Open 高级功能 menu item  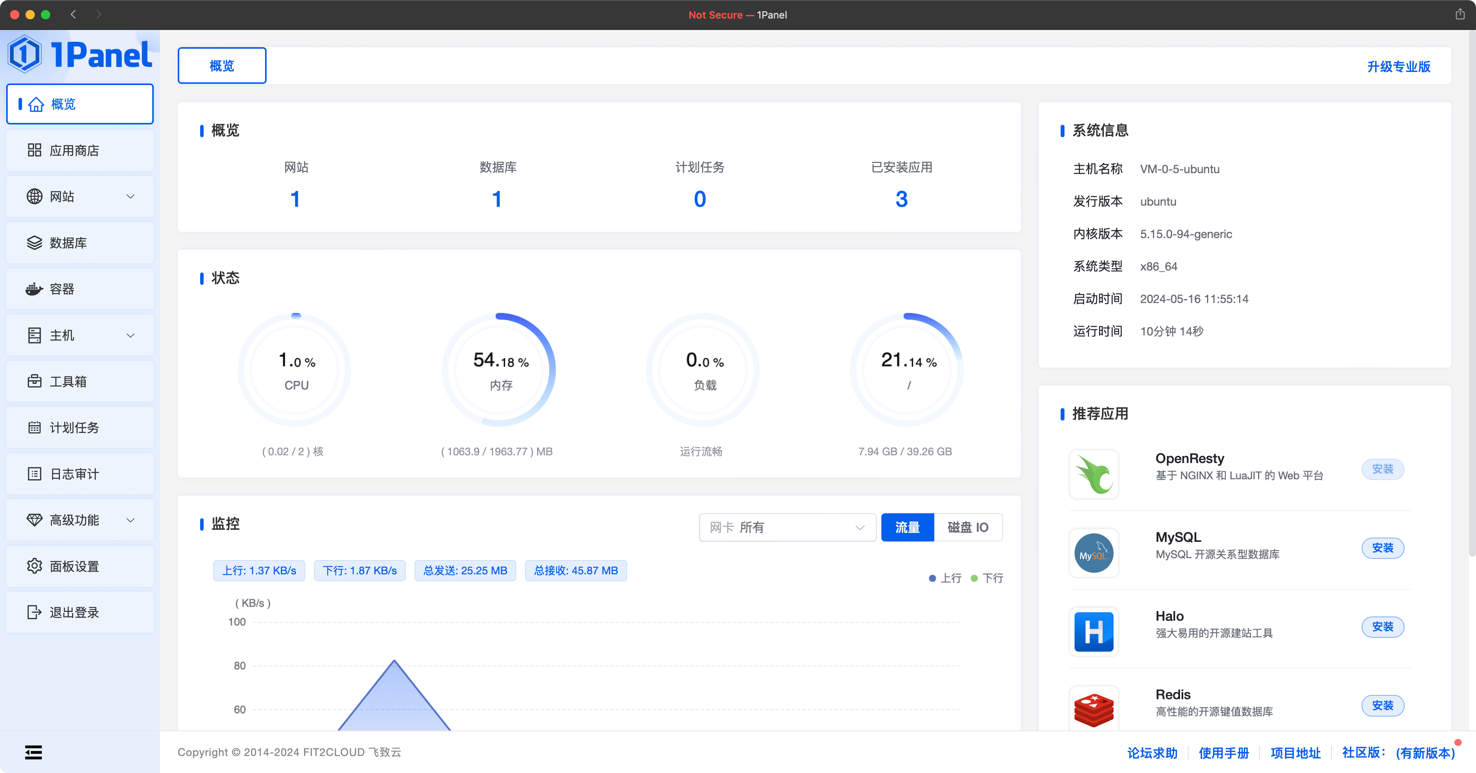click(x=75, y=520)
